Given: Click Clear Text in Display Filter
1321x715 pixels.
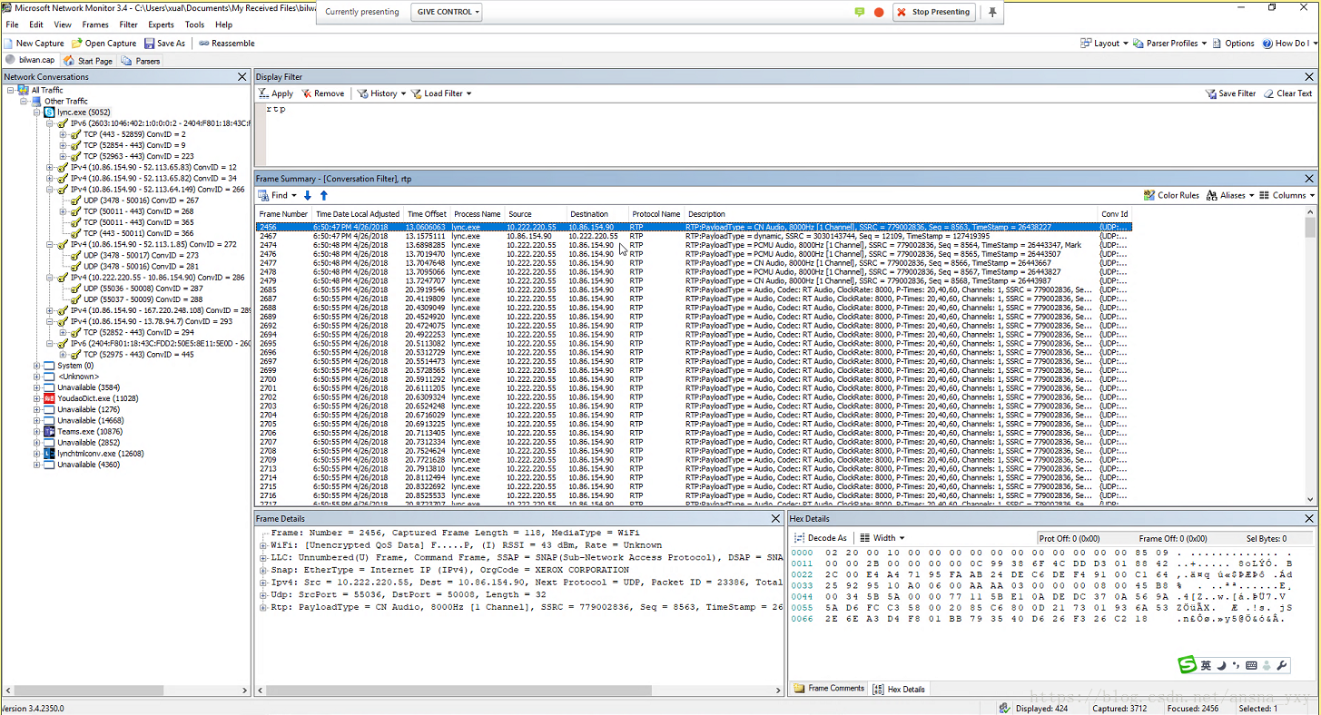Looking at the screenshot, I should point(1287,93).
